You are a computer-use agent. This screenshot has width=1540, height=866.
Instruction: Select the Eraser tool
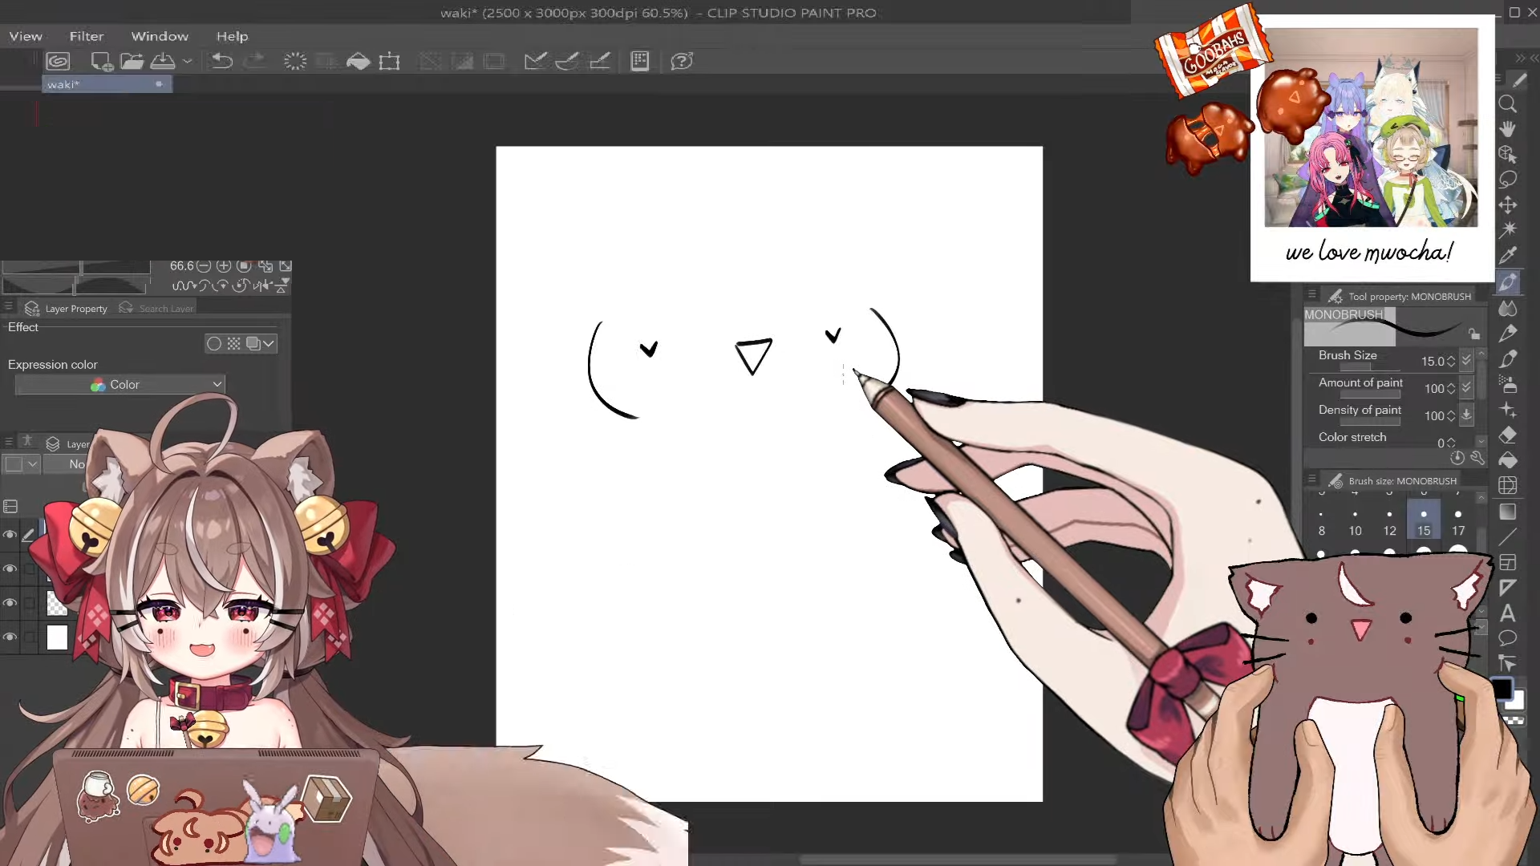tap(1507, 435)
